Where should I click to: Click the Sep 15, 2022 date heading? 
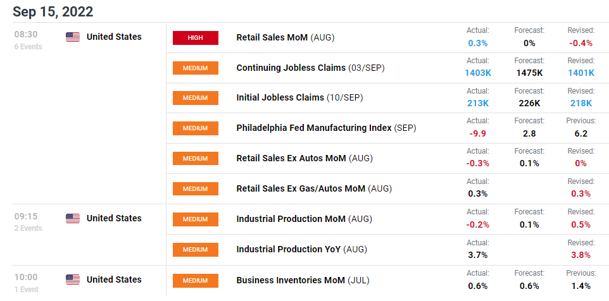(x=53, y=11)
